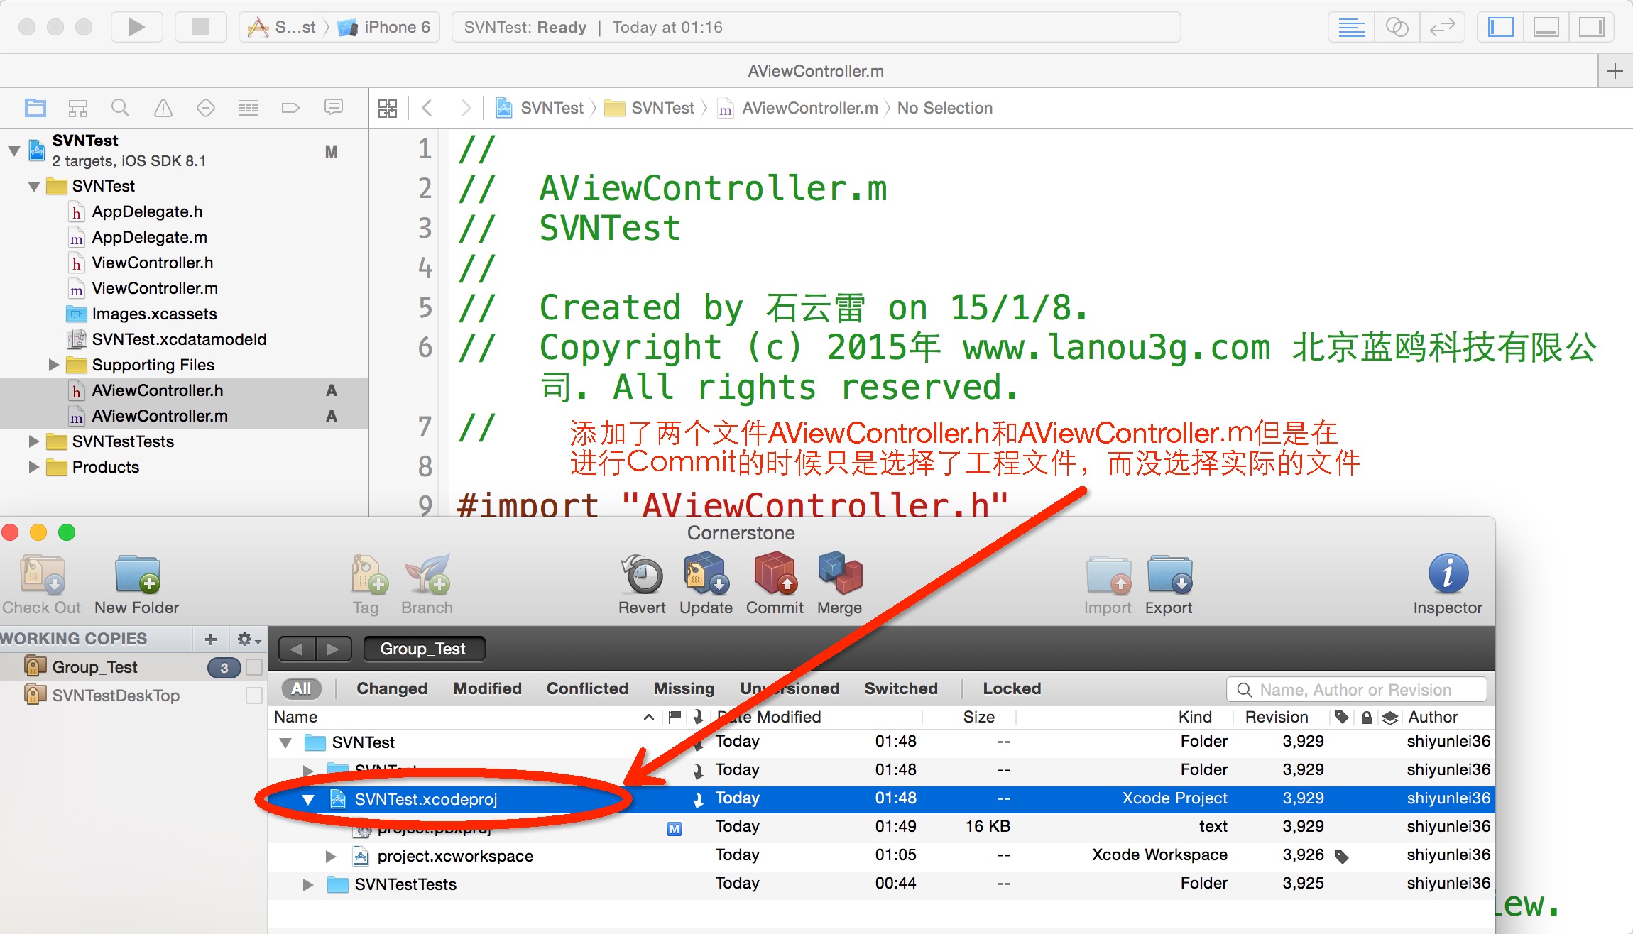Select AppDelegate.m in project navigator
The height and width of the screenshot is (934, 1633).
[150, 237]
